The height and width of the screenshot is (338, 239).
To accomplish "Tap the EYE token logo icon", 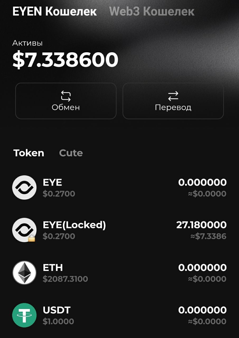I will tap(24, 187).
